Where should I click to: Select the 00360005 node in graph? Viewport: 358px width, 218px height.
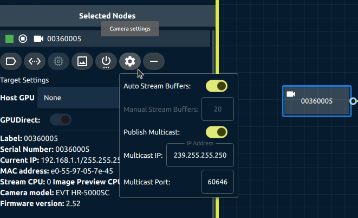click(x=317, y=101)
